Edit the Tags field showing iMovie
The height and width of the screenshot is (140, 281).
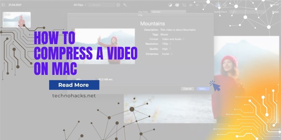pyautogui.click(x=164, y=34)
